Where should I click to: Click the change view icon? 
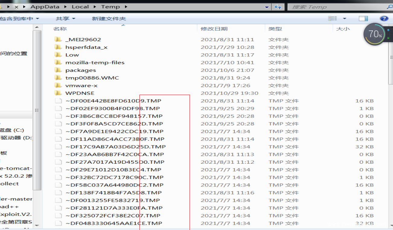[332, 19]
